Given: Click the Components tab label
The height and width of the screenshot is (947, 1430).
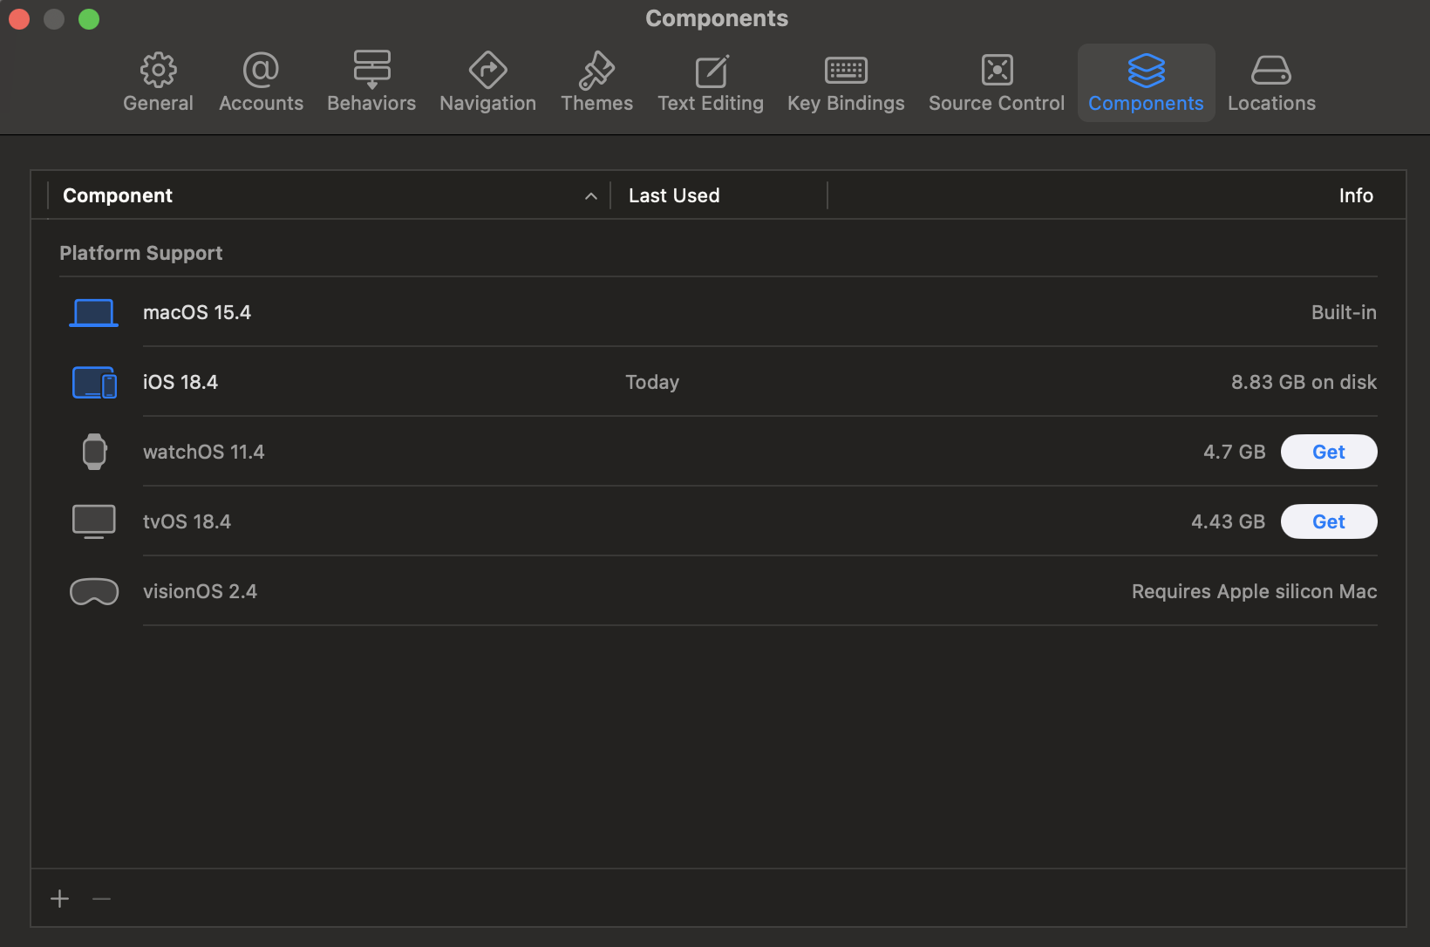Looking at the screenshot, I should [x=1146, y=103].
